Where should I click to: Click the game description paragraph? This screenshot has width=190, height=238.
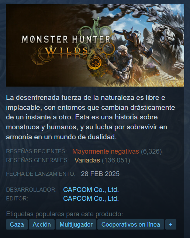pos(91,117)
